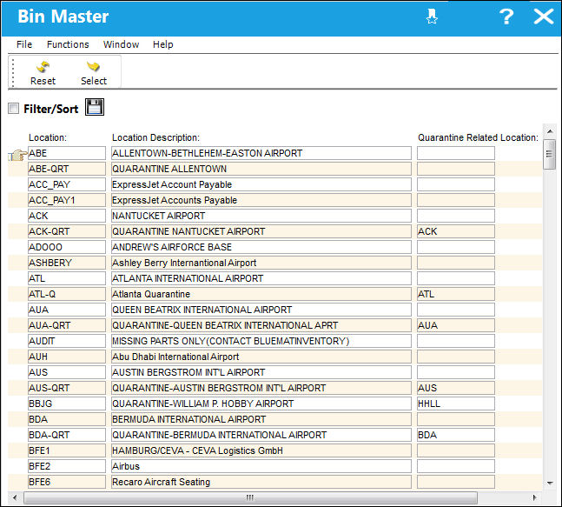This screenshot has width=562, height=507.
Task: Select the BFE1 location field
Action: tap(67, 450)
